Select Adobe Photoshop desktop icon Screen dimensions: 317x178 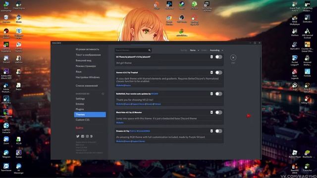[x=6, y=88]
